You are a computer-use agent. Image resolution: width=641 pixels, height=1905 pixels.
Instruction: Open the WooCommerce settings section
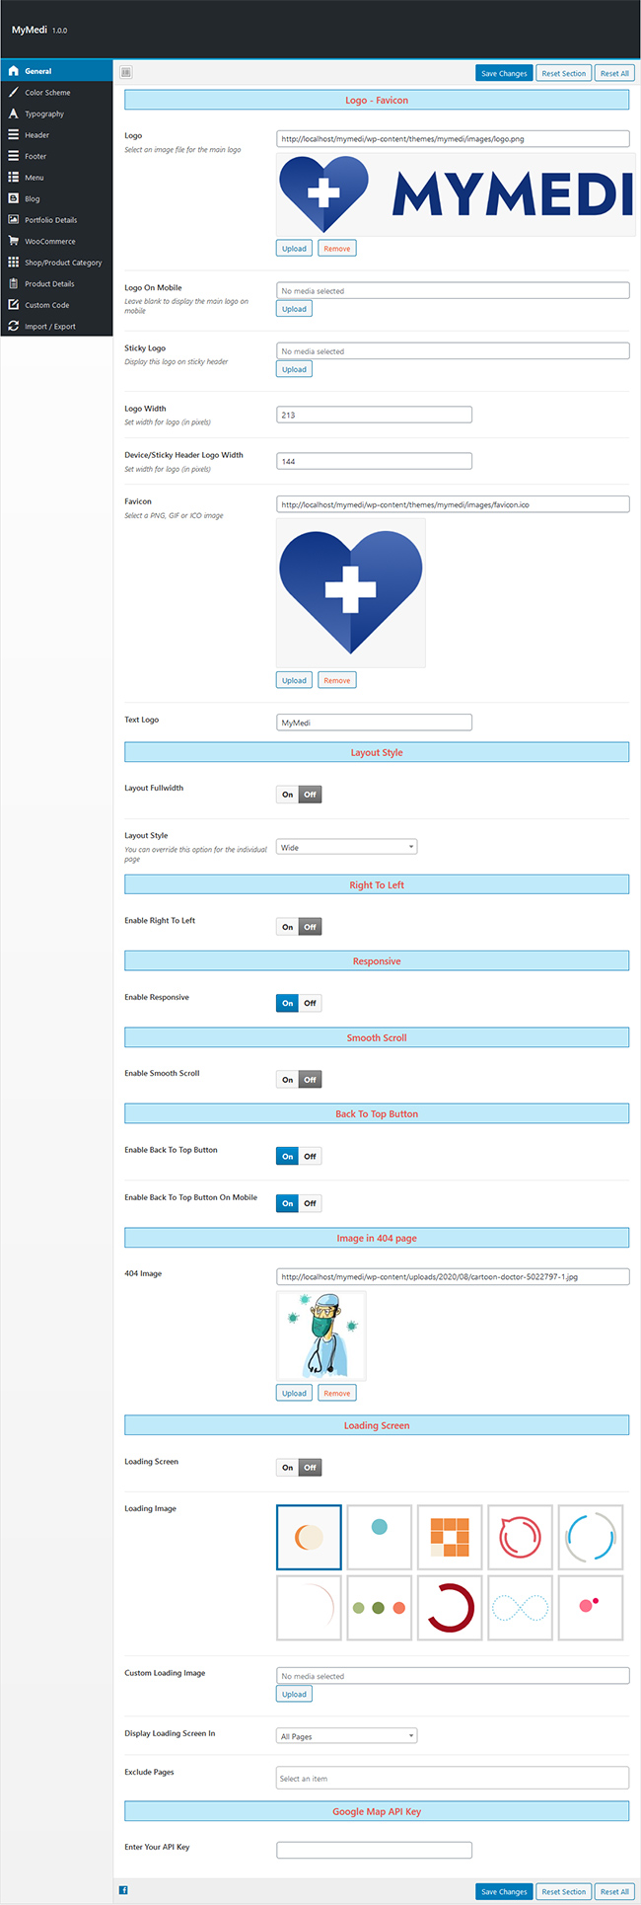pos(56,241)
